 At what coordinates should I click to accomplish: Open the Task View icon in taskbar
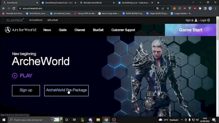(x=74, y=120)
